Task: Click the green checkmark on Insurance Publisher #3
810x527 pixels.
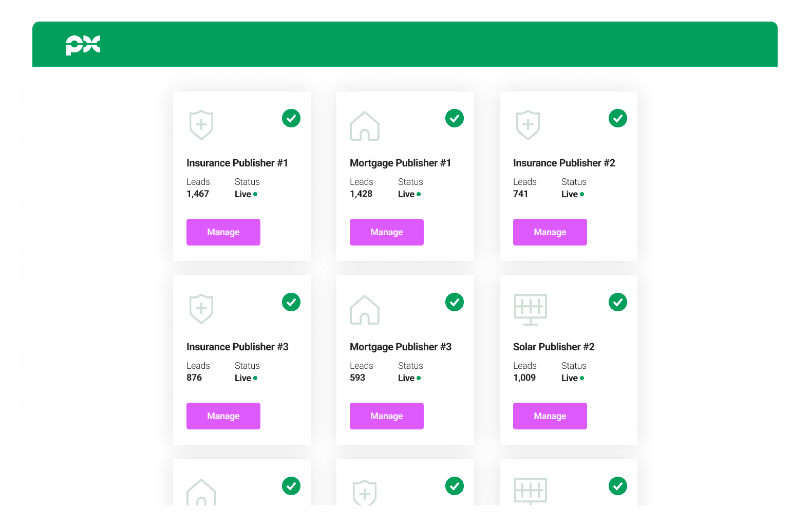Action: pos(291,302)
